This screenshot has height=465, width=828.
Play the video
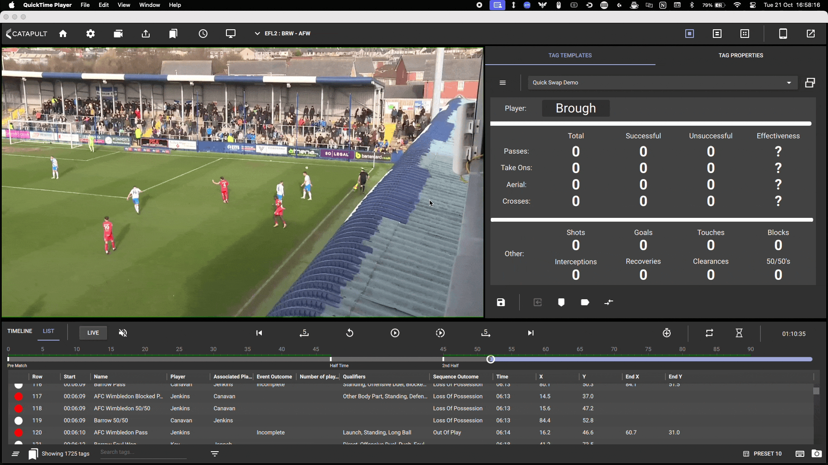395,333
